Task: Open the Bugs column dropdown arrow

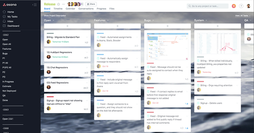Action: 153,20
